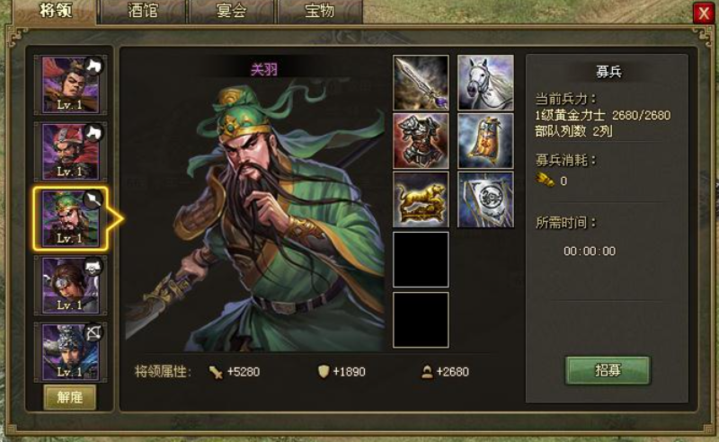
Task: Select the white horse mount slot
Action: pyautogui.click(x=485, y=83)
